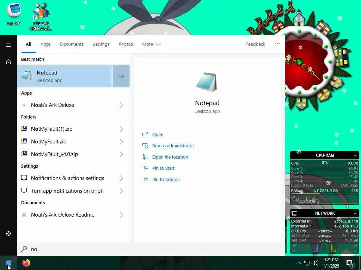The width and height of the screenshot is (361, 270).
Task: Expand Turn app notifications chevron
Action: coord(121,191)
